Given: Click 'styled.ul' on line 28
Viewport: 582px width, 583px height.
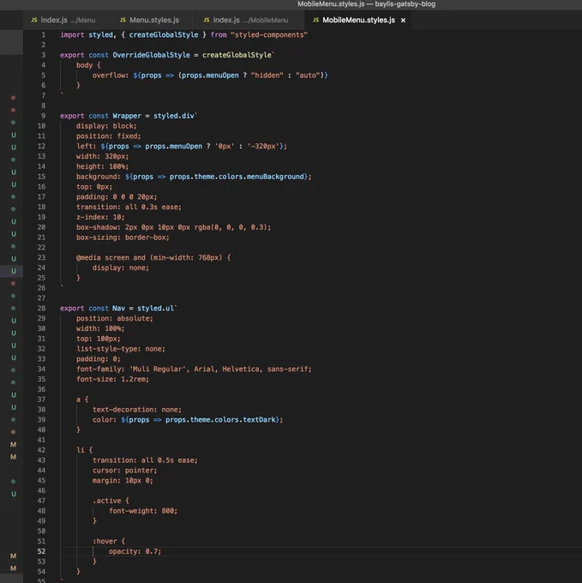Looking at the screenshot, I should click(155, 309).
